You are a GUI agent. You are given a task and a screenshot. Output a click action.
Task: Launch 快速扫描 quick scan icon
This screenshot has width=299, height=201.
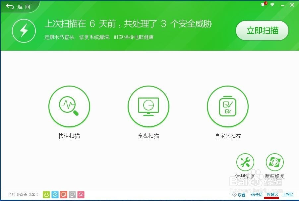69,106
